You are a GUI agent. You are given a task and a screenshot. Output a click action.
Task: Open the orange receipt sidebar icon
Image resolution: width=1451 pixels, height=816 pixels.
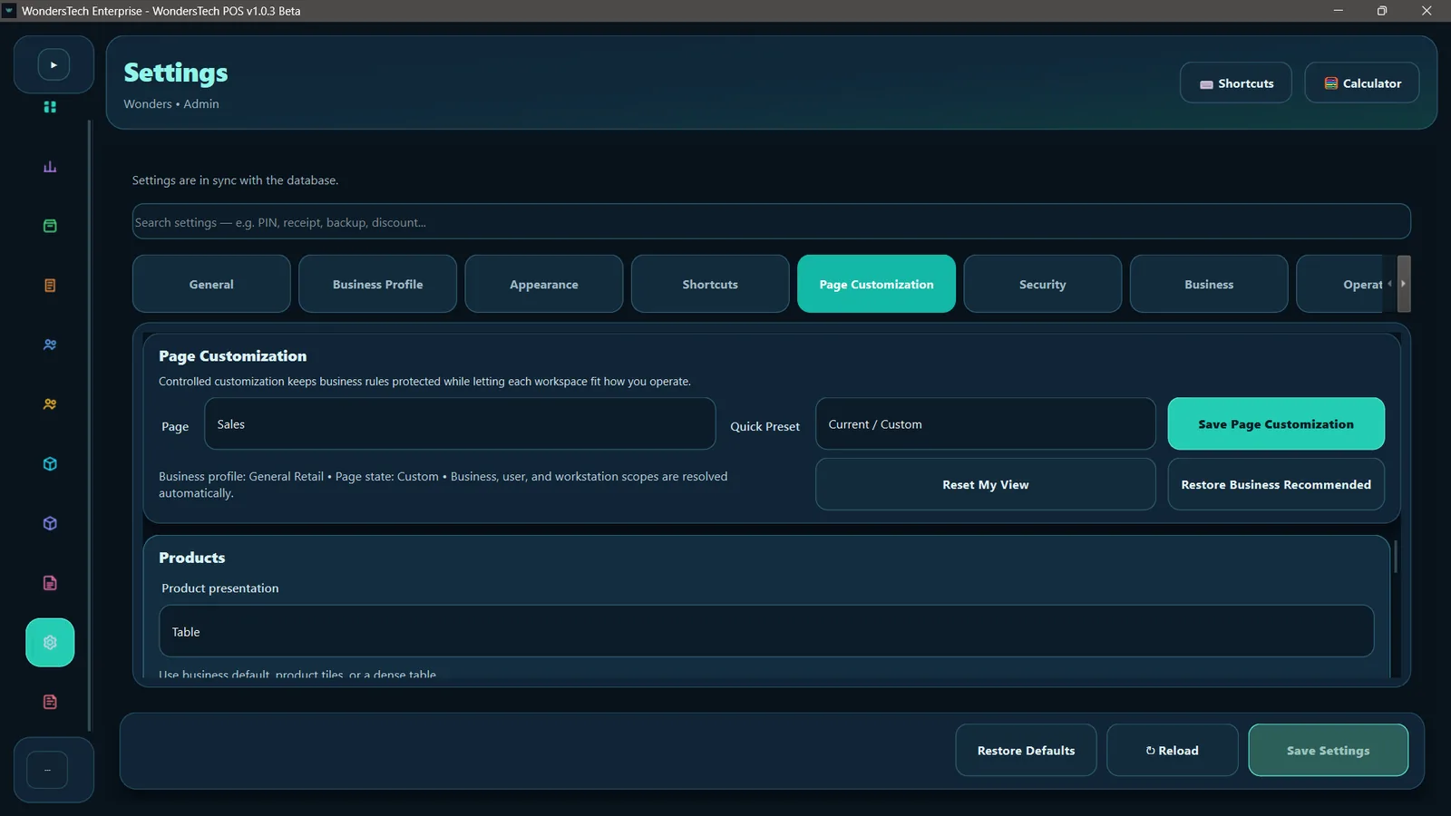[x=50, y=286]
